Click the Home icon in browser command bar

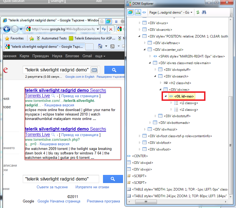100,46
